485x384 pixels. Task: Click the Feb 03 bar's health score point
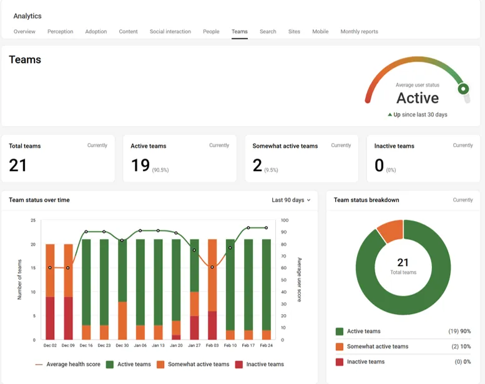pyautogui.click(x=212, y=267)
